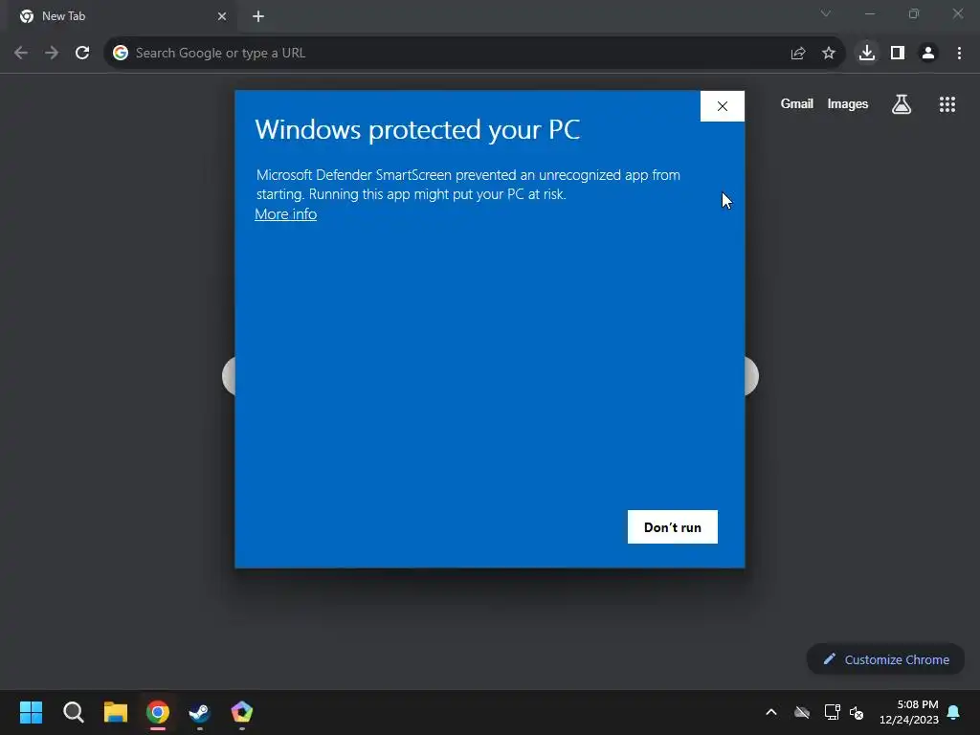Open the colorful pentagon app in taskbar
Screen dimensions: 980x735
point(242,712)
